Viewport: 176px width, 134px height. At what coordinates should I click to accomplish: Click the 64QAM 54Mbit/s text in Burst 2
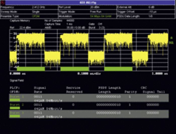[48, 109]
